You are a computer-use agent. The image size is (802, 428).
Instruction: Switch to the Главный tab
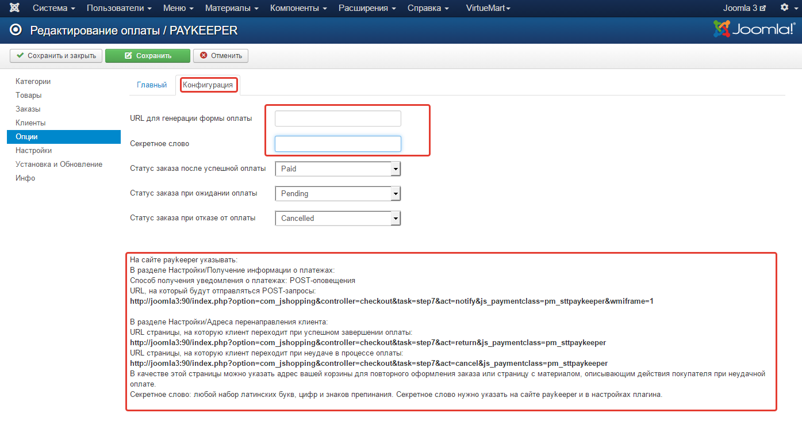(152, 85)
